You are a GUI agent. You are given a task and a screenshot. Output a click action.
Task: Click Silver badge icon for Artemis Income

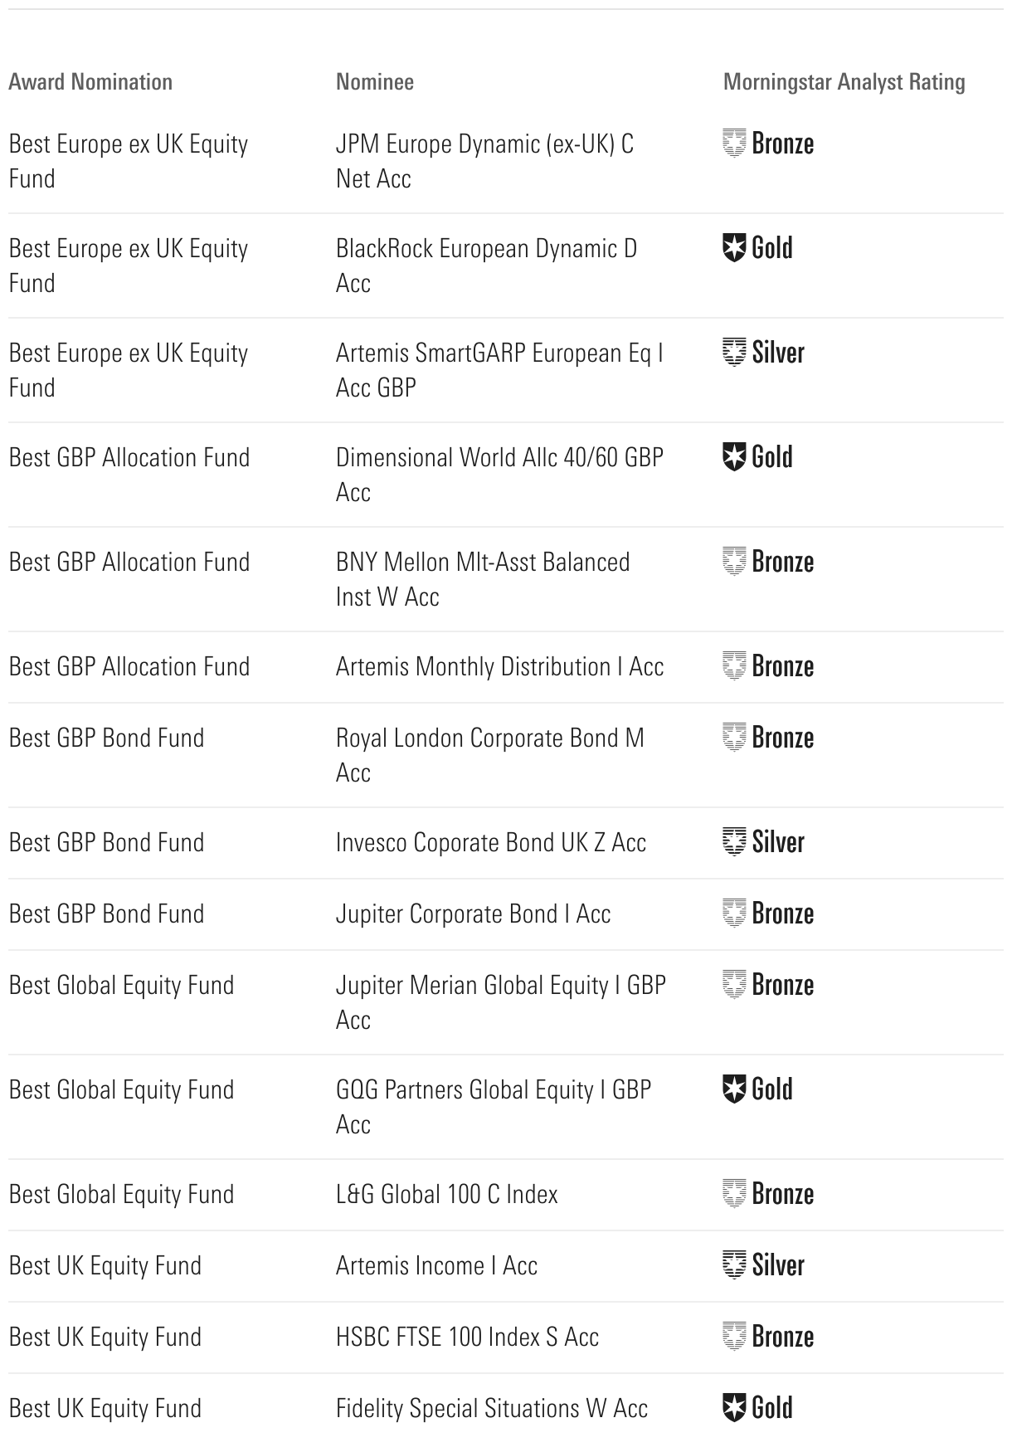[x=734, y=1265]
